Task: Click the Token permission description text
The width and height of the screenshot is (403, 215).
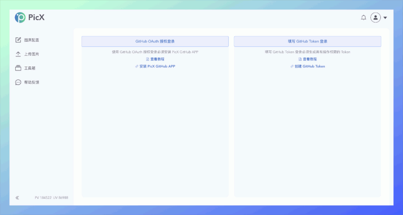Action: tap(307, 52)
